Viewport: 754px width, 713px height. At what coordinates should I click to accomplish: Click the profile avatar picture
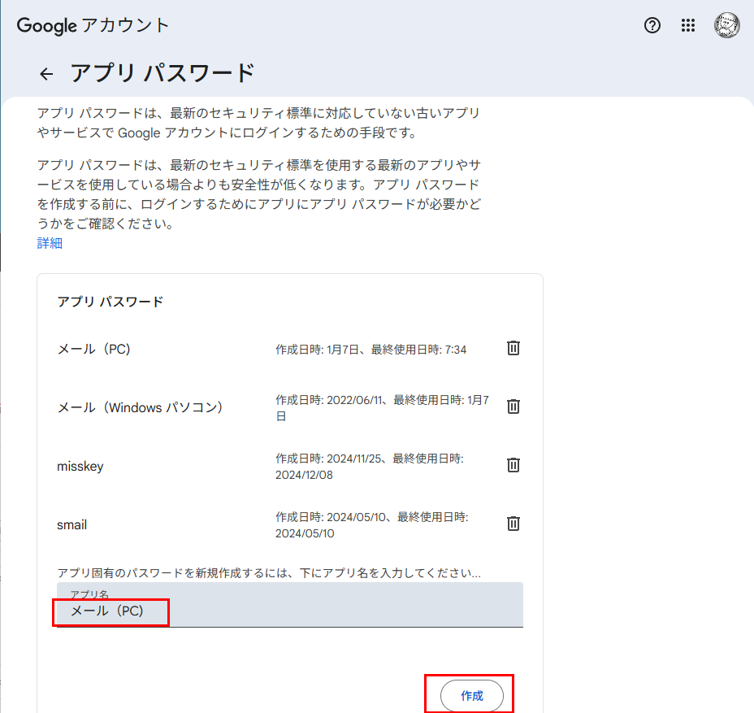pos(726,25)
